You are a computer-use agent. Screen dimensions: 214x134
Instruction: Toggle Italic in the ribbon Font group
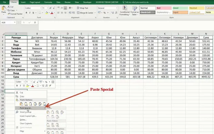[x=30, y=13]
